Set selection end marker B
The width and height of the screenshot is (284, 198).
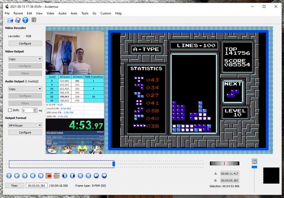coord(57,175)
